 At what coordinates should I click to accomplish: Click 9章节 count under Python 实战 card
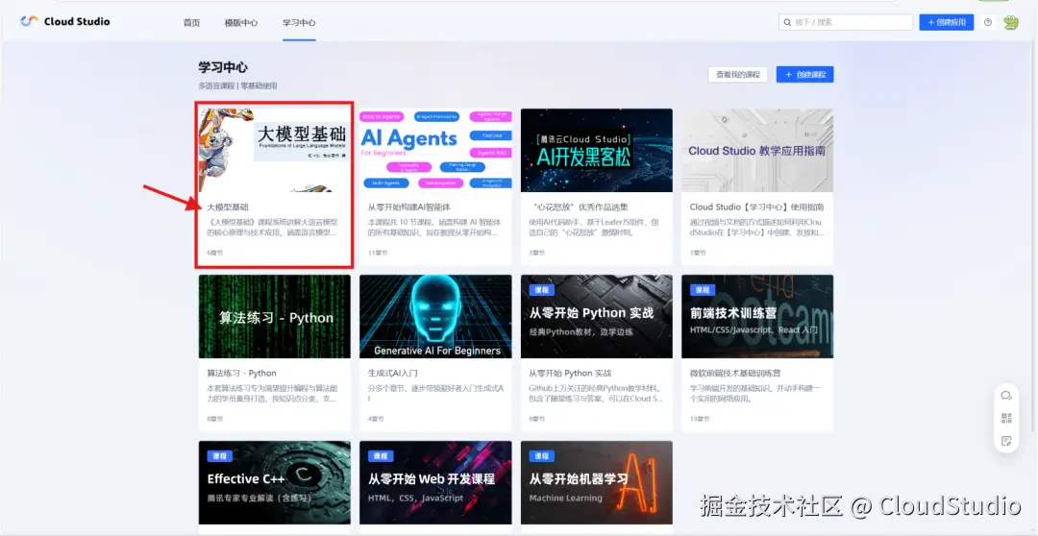537,419
